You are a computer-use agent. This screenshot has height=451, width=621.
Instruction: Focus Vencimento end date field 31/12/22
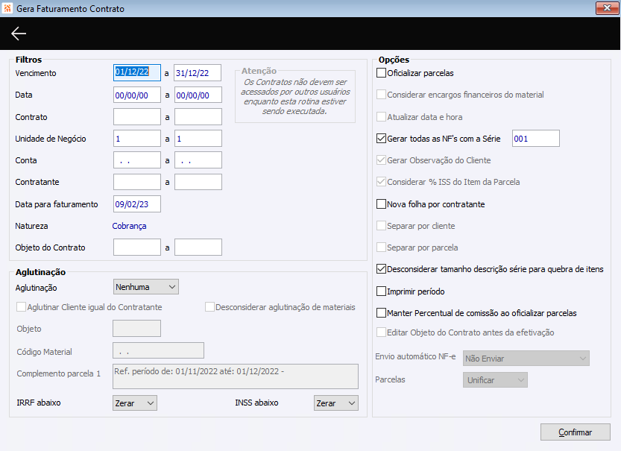pyautogui.click(x=198, y=73)
